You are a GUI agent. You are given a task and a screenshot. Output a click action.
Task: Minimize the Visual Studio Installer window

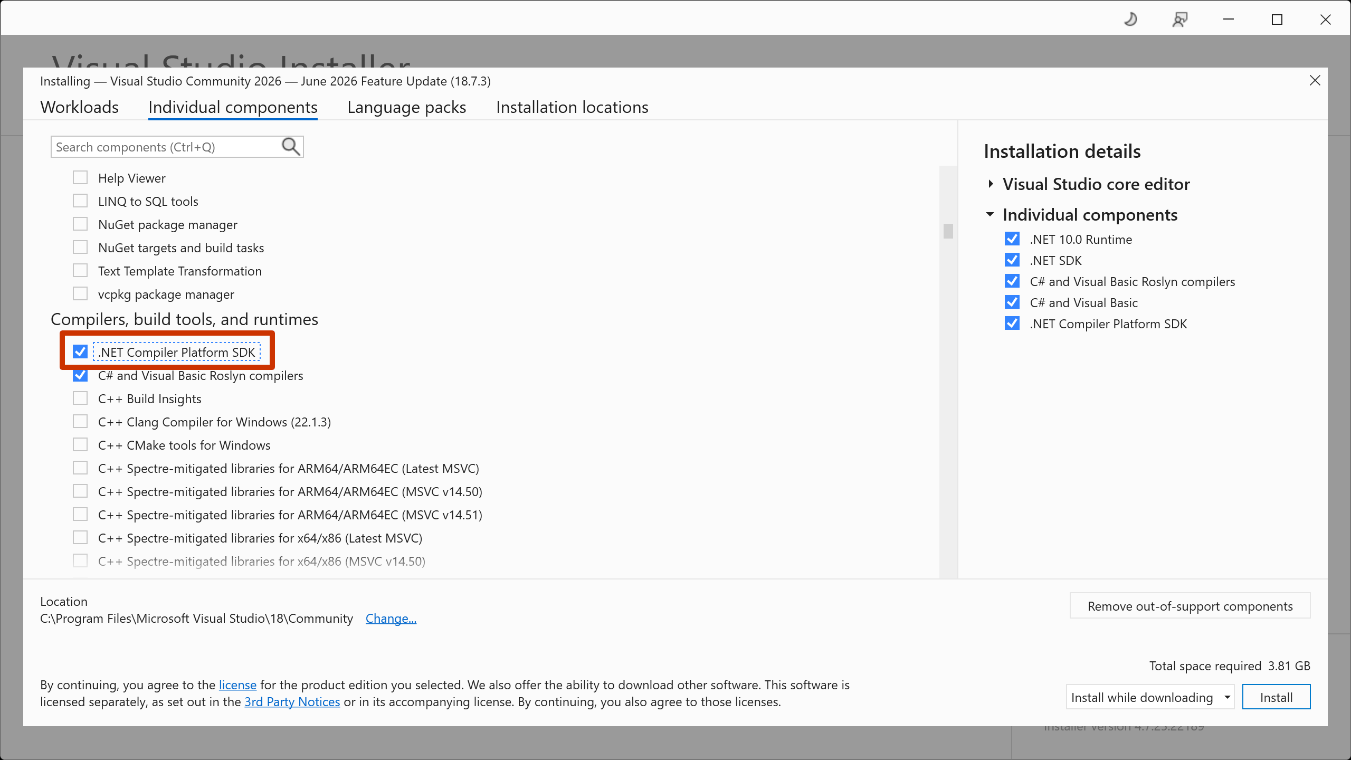pos(1229,20)
